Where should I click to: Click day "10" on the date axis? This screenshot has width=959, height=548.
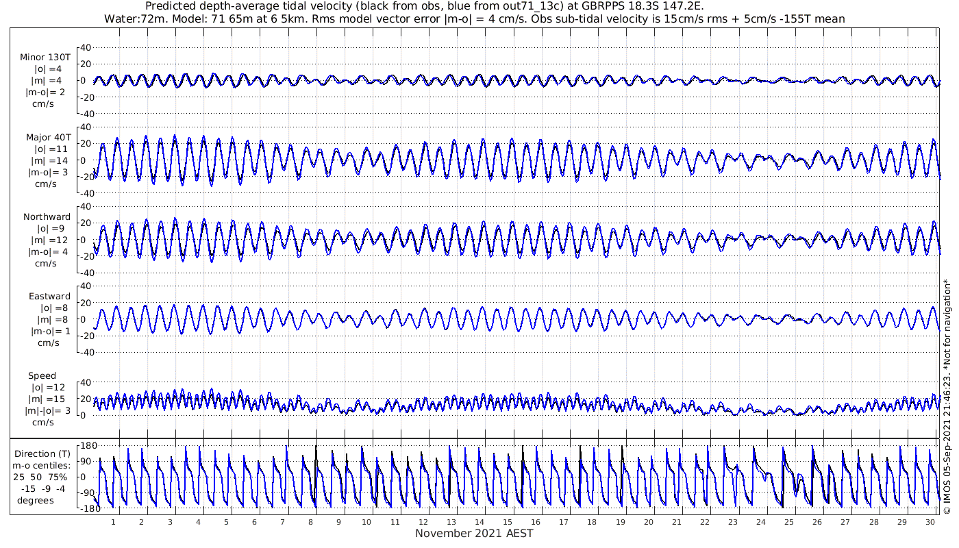(x=366, y=522)
